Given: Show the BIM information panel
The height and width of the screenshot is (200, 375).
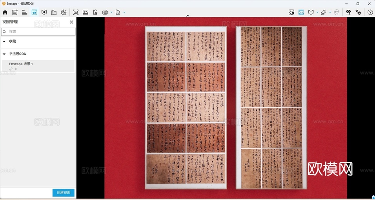Looking at the screenshot, I should (x=24, y=13).
